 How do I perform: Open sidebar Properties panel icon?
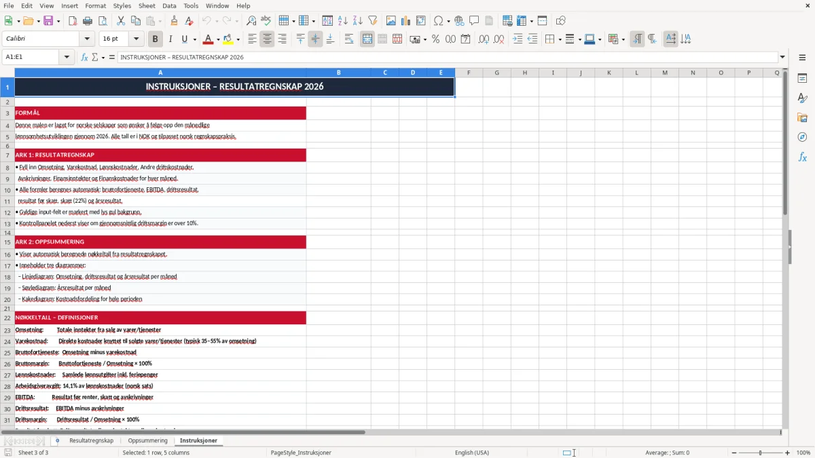pos(802,79)
